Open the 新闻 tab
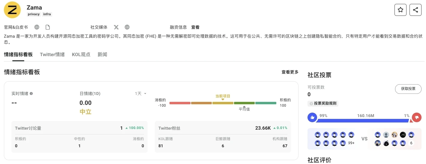The width and height of the screenshot is (426, 164). (102, 54)
